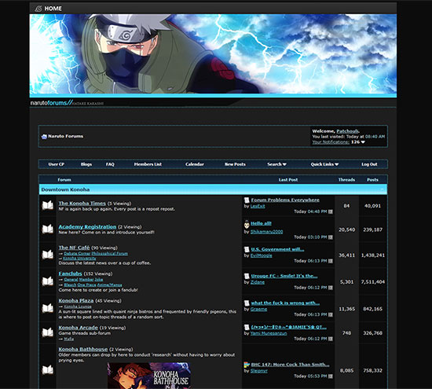Go to last post icon, Fanclubs row
The height and width of the screenshot is (389, 432).
pyautogui.click(x=331, y=288)
